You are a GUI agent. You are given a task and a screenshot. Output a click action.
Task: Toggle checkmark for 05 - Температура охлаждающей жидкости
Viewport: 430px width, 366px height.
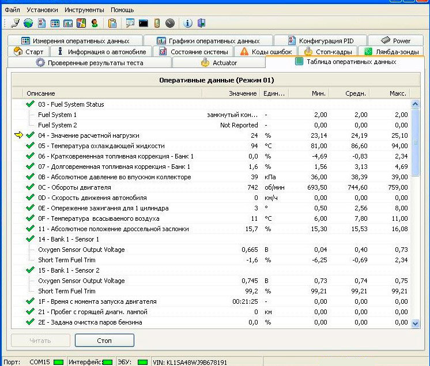click(x=30, y=145)
